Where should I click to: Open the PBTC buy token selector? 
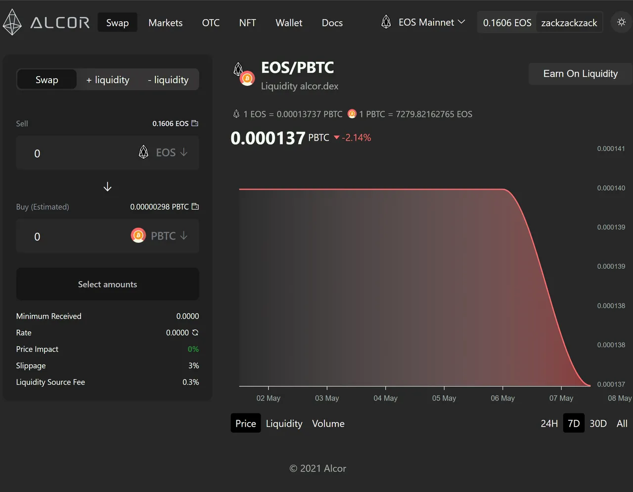(159, 236)
